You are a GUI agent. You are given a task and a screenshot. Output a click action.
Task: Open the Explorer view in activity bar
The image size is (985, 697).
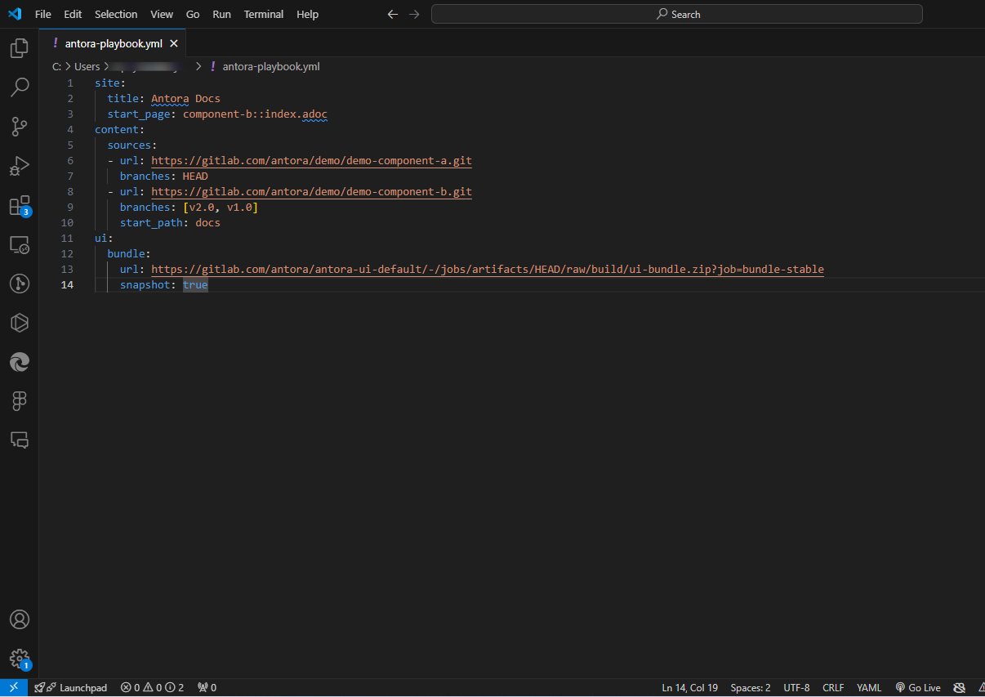click(x=20, y=48)
